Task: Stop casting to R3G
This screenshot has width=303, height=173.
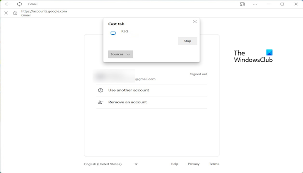Action: (187, 41)
